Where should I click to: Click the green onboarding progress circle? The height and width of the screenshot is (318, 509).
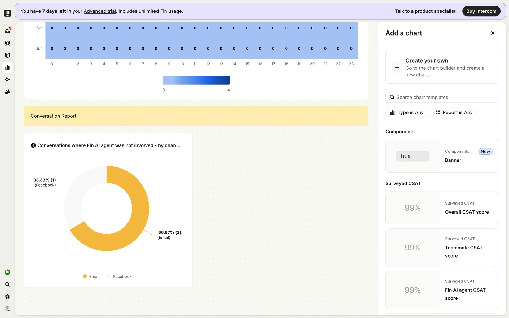point(7,272)
